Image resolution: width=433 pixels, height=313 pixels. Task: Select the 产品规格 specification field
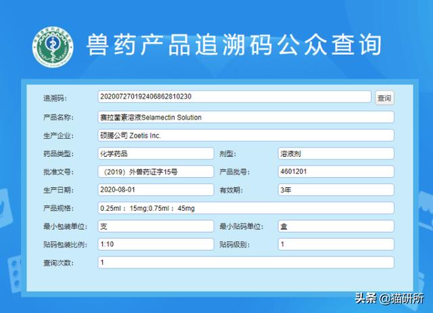246,208
